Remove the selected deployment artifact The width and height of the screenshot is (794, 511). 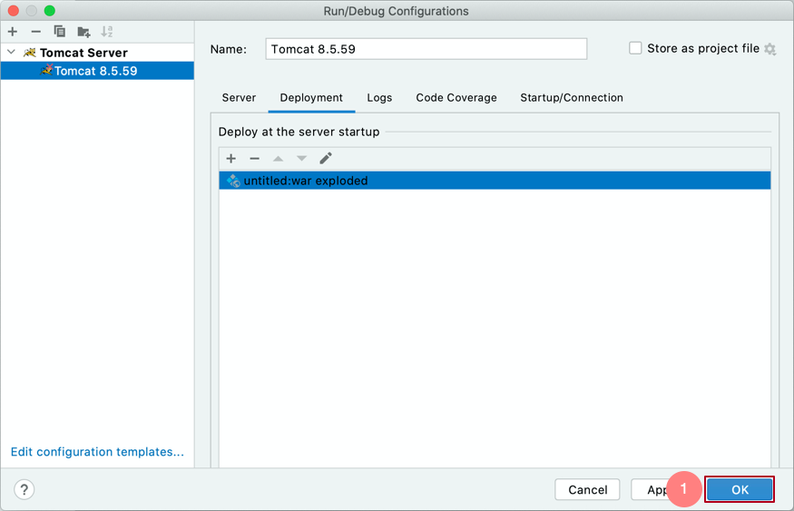tap(254, 159)
